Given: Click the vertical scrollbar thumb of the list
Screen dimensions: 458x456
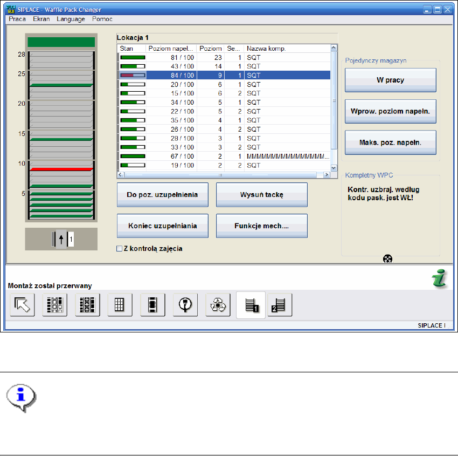Looking at the screenshot, I should click(334, 100).
